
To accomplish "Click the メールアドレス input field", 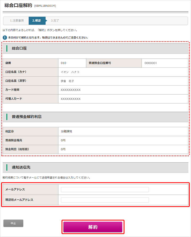I will pos(105,189).
